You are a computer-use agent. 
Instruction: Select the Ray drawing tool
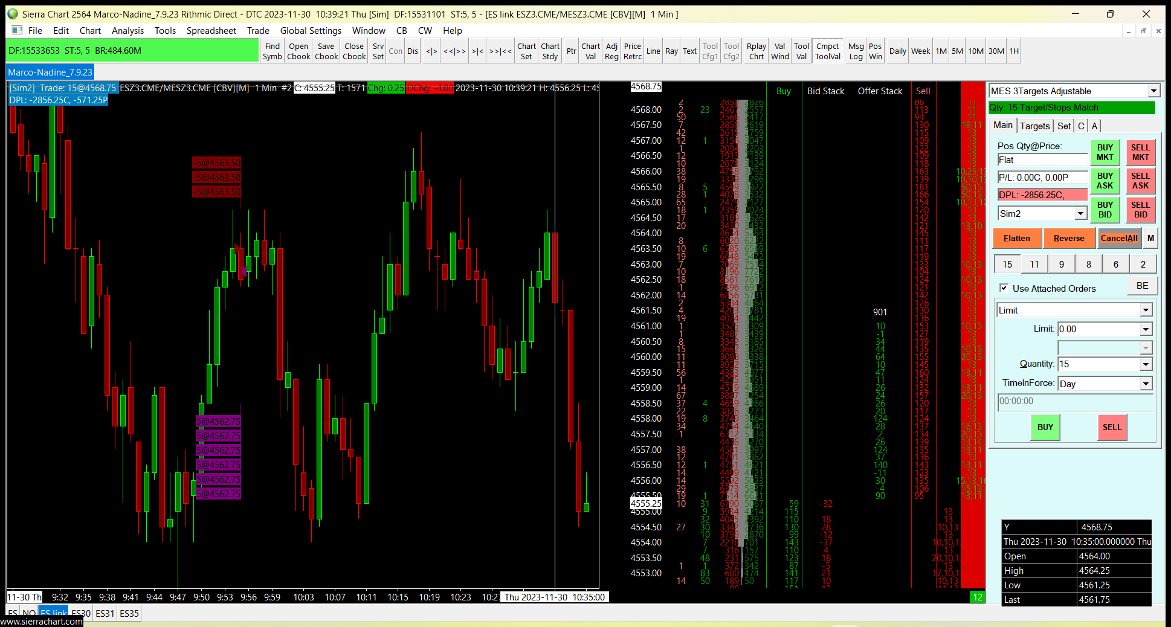[x=671, y=51]
